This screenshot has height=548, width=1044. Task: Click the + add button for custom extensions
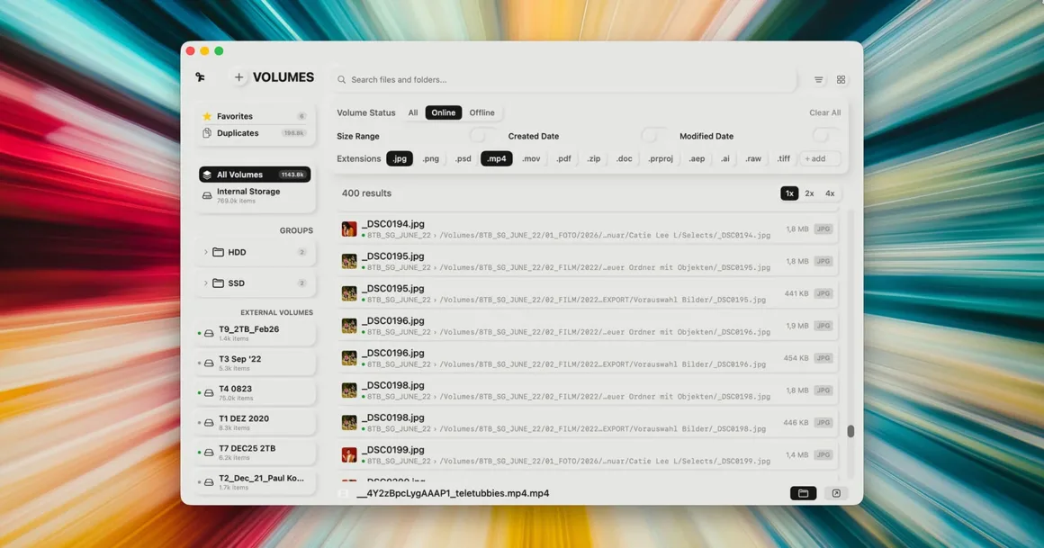[x=817, y=158]
